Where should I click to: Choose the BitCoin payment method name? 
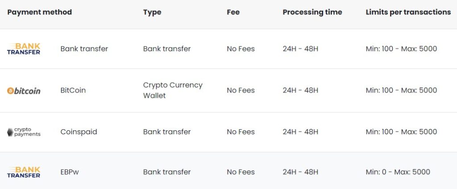tap(73, 90)
